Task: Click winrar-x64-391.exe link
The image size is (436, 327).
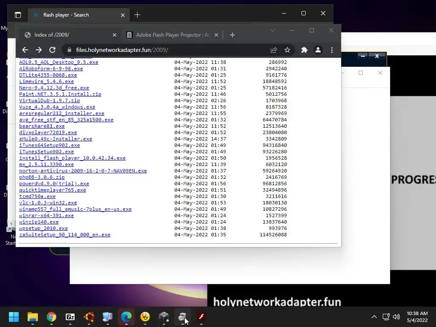Action: (x=46, y=216)
